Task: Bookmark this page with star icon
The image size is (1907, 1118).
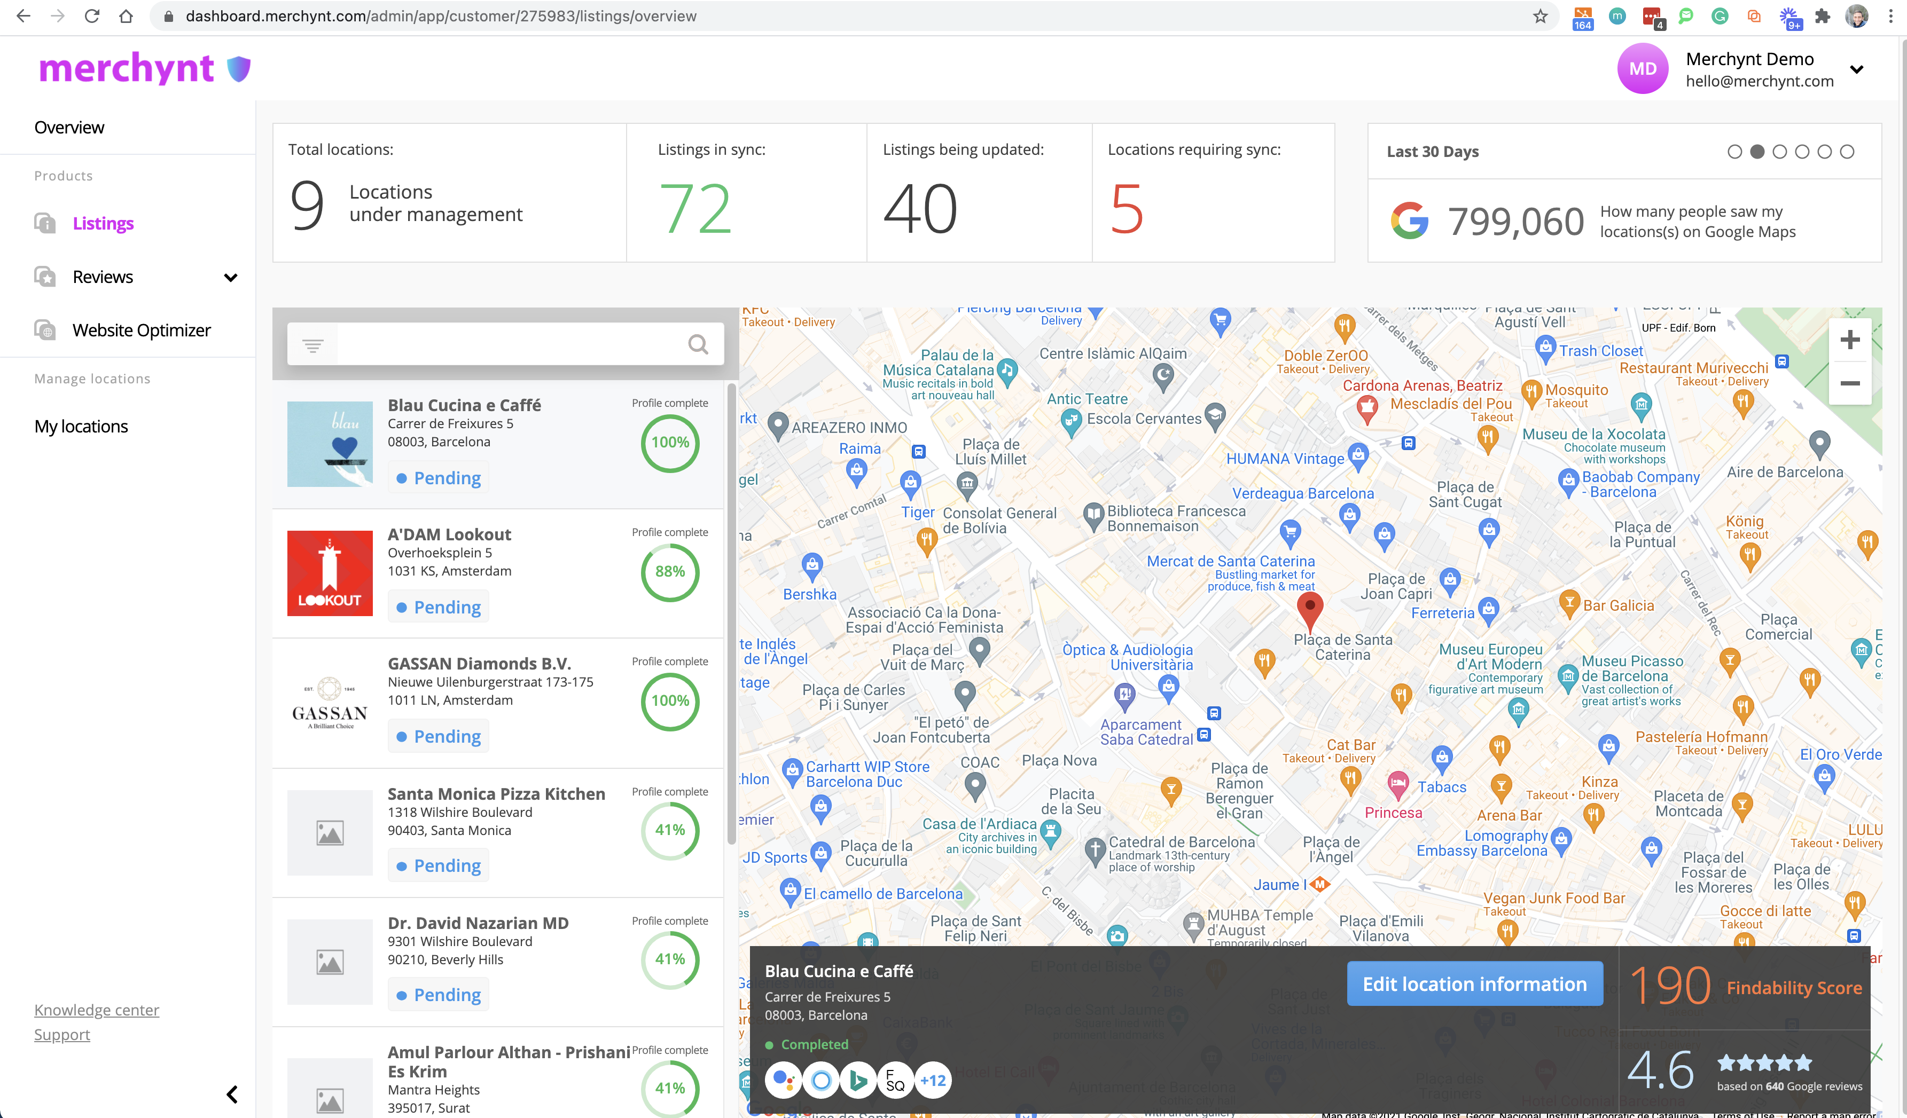Action: tap(1540, 17)
